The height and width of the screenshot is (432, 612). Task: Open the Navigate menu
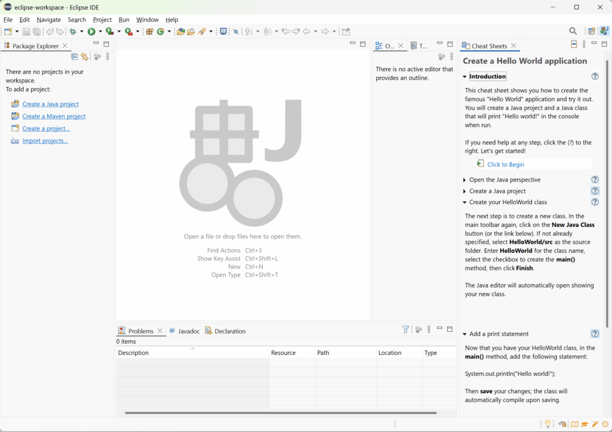(x=49, y=20)
